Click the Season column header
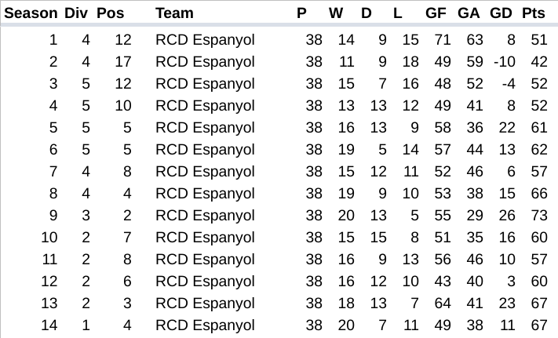The height and width of the screenshot is (338, 558). coord(31,13)
